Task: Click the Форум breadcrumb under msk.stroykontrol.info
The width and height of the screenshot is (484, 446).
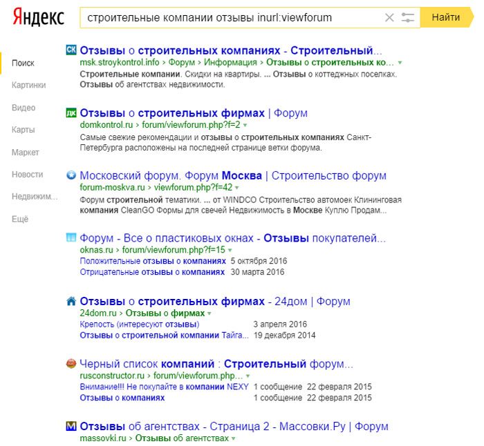Action: pyautogui.click(x=181, y=63)
